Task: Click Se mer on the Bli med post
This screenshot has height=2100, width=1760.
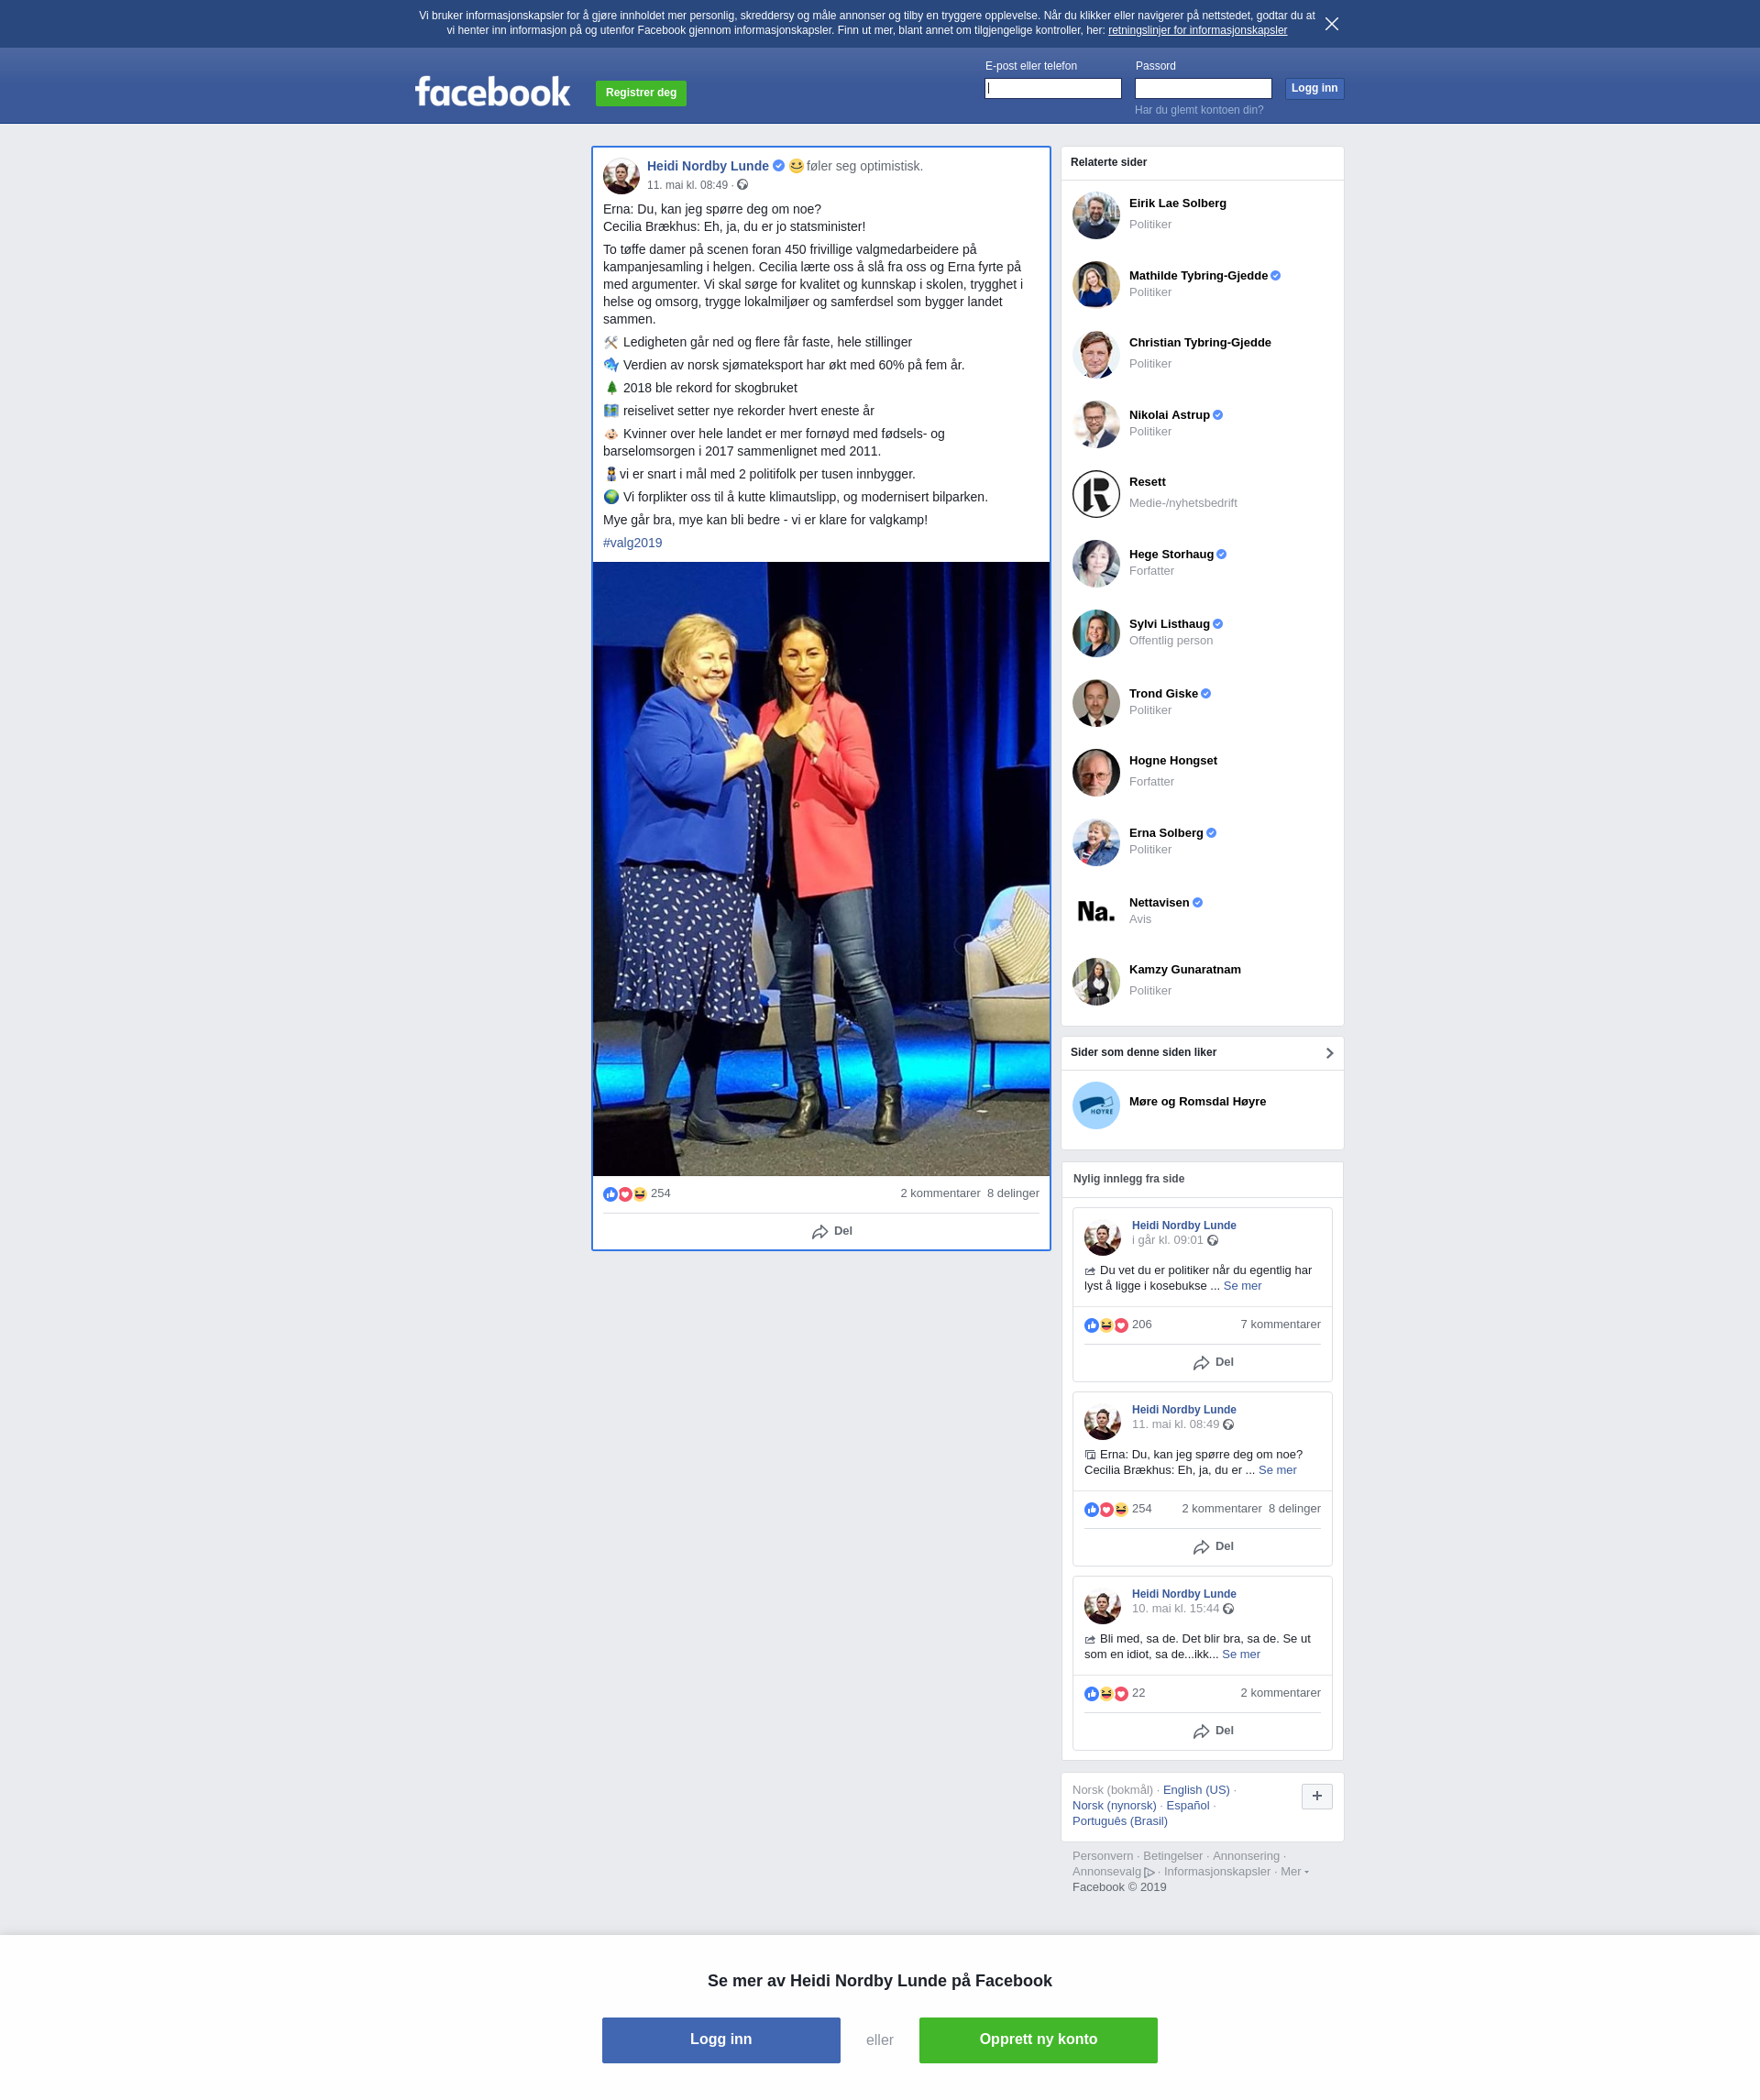Action: tap(1241, 1655)
